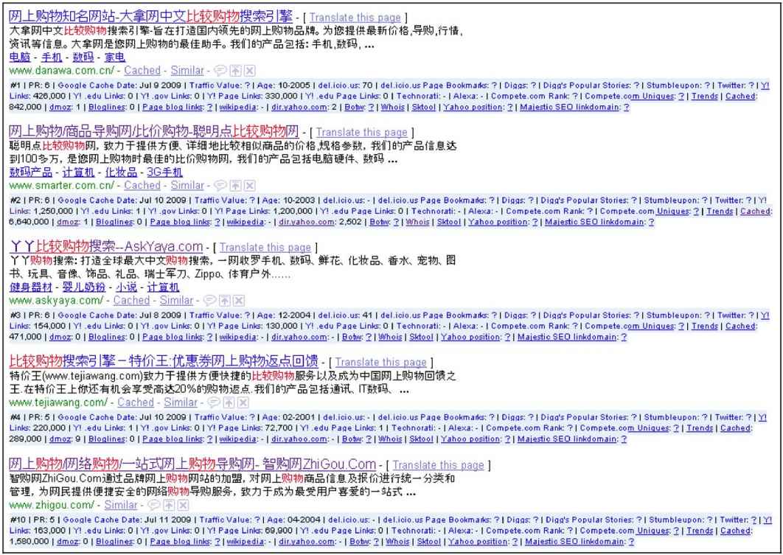Open the Similar link beside www.tejiawang.com
Image resolution: width=783 pixels, height=555 pixels.
[x=181, y=402]
